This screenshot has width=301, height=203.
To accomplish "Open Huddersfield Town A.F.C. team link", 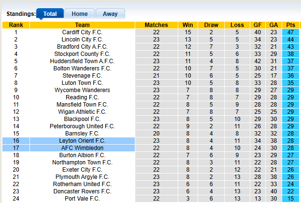I will pos(82,61).
